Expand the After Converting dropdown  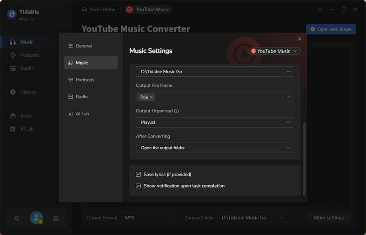pyautogui.click(x=215, y=148)
